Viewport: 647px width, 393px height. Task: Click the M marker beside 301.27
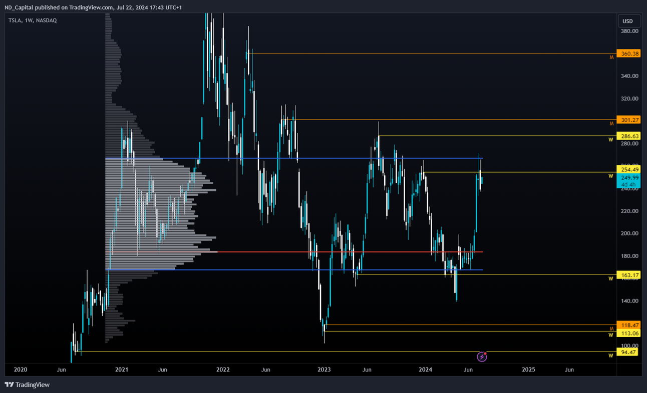(611, 123)
